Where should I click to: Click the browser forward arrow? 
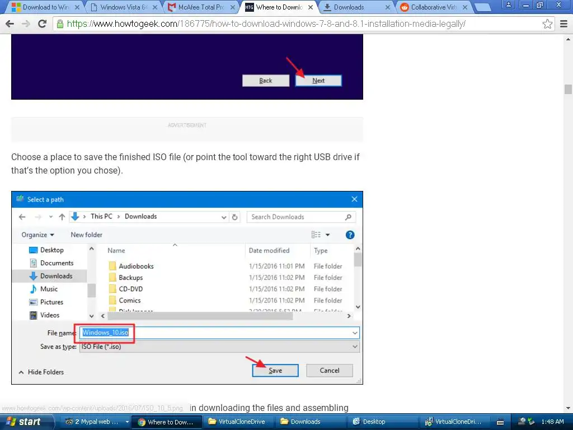26,24
